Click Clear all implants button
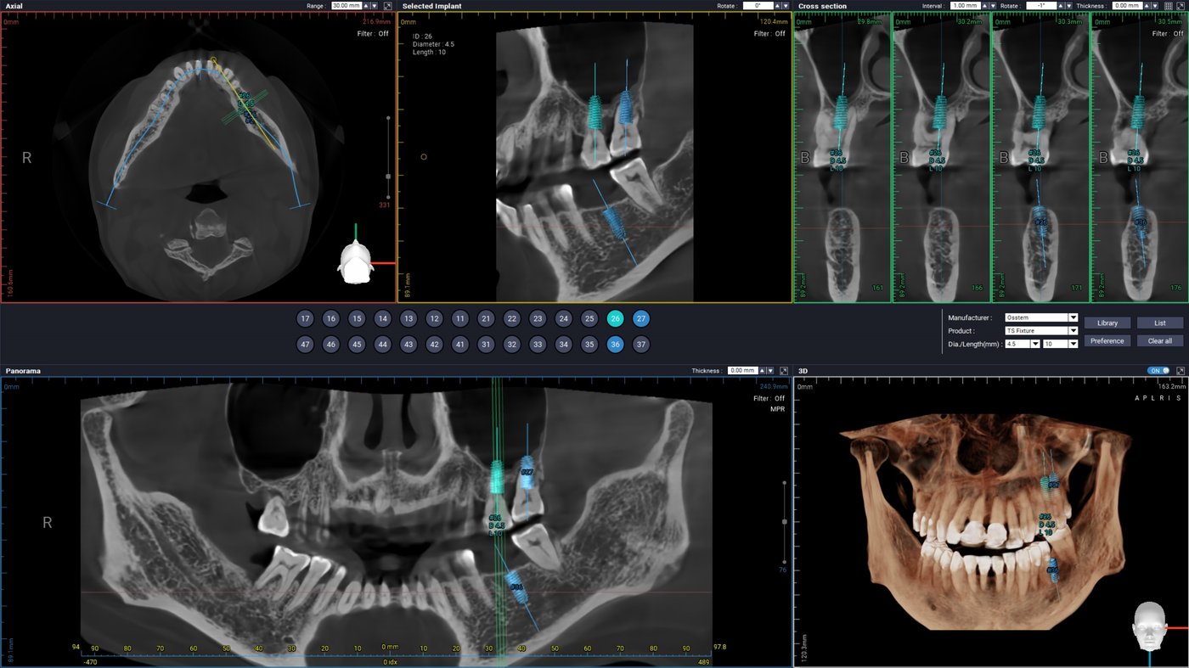 (x=1160, y=340)
